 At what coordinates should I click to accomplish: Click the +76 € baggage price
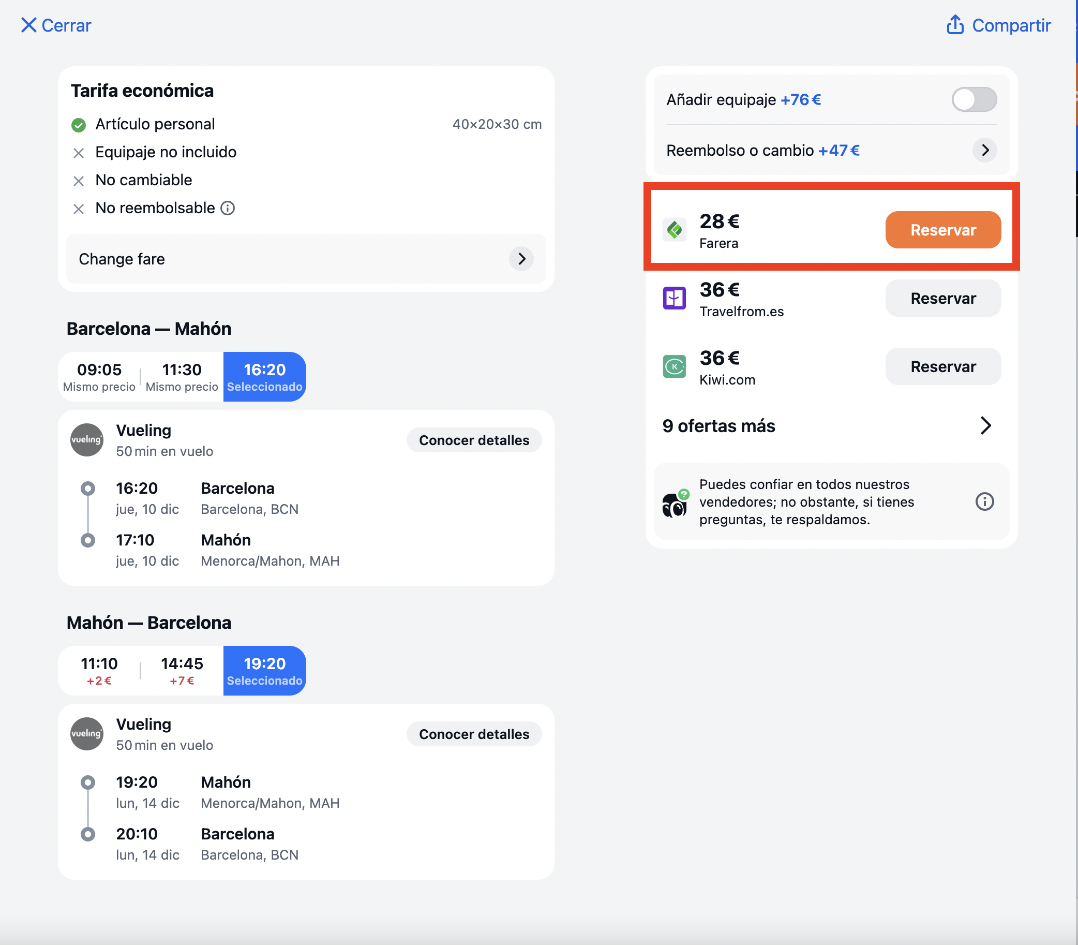800,100
